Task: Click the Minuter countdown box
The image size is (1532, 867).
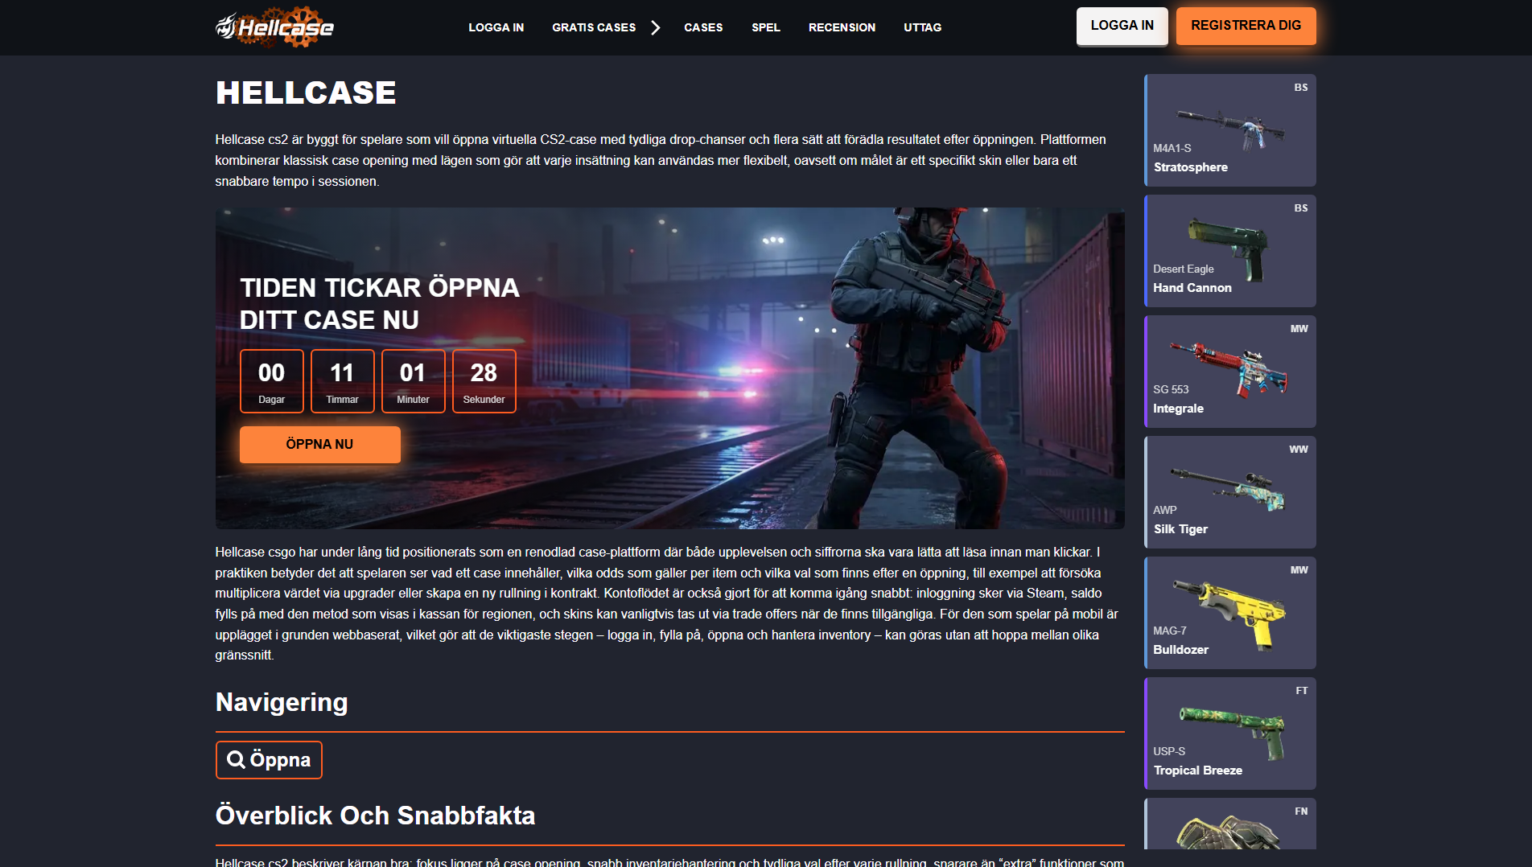Action: click(413, 381)
